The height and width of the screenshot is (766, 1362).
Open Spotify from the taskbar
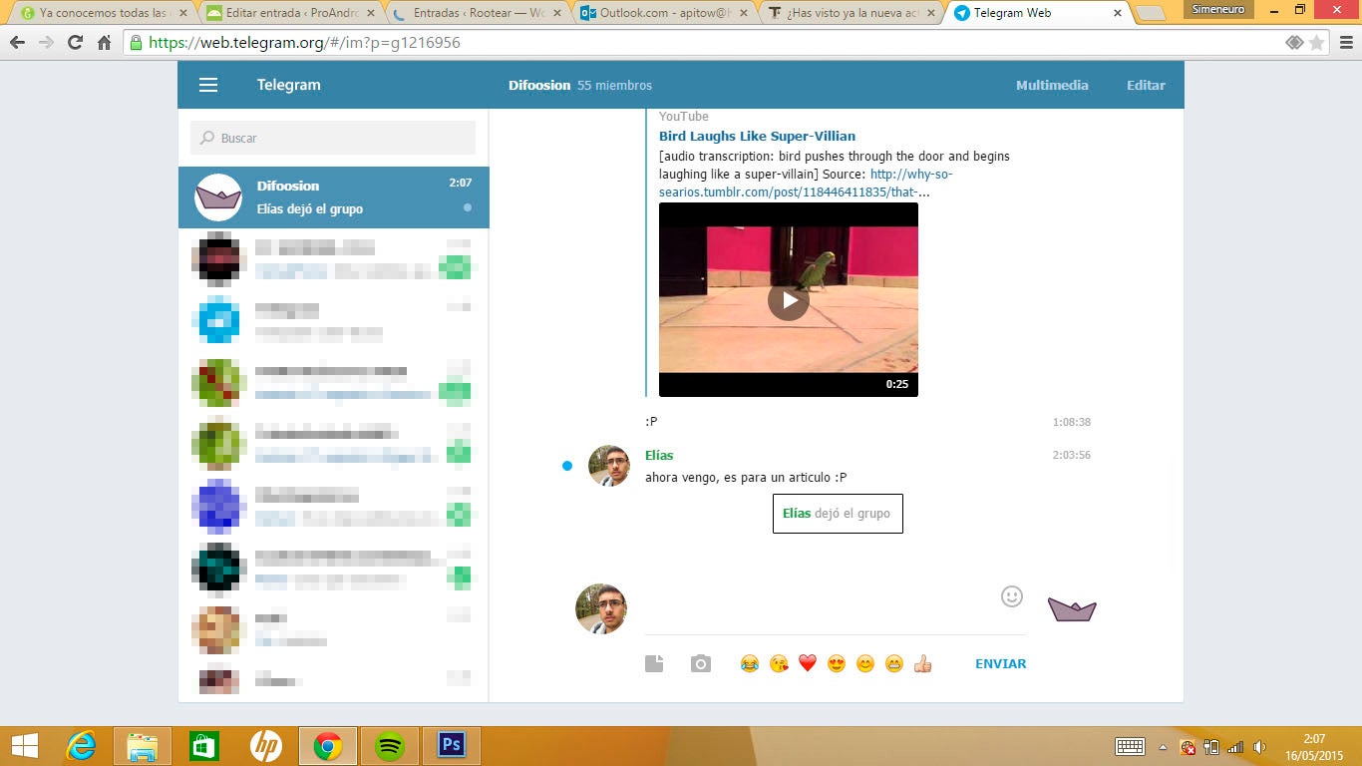point(390,746)
